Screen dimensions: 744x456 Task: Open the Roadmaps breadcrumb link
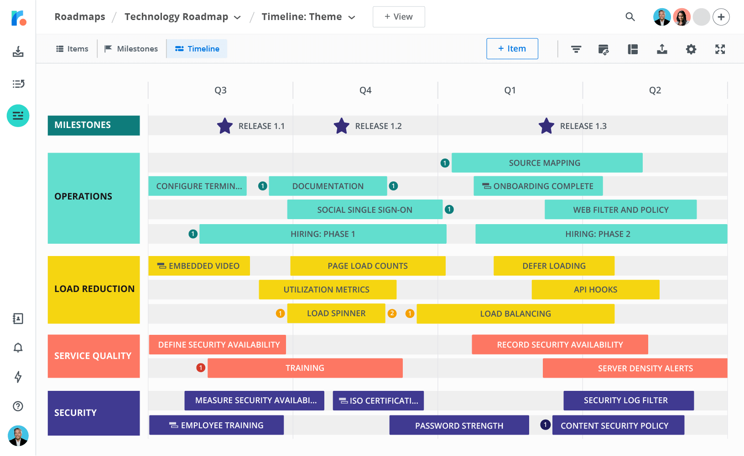click(79, 16)
